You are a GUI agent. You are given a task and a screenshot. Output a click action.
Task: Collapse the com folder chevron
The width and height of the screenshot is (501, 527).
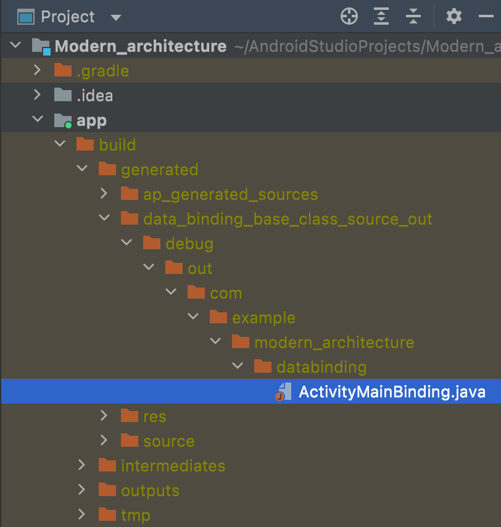(171, 291)
